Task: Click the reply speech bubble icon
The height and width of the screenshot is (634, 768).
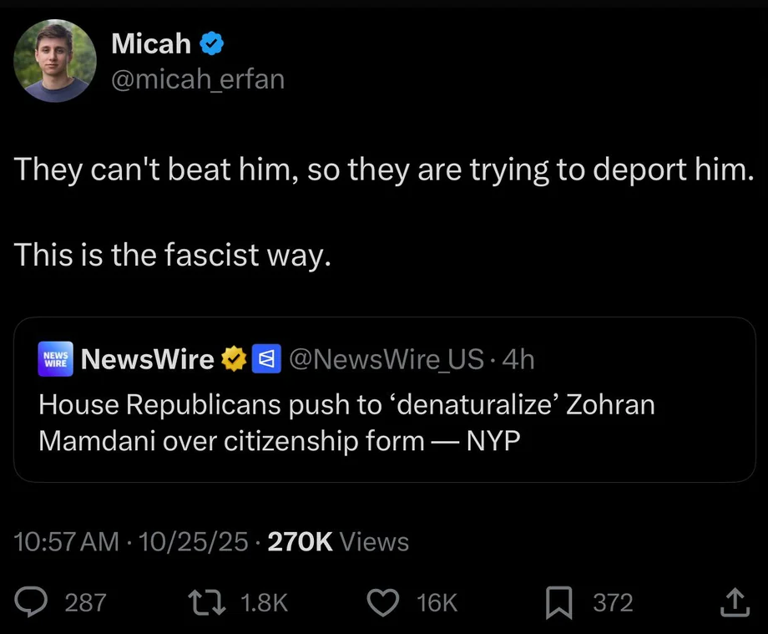Action: click(x=35, y=601)
